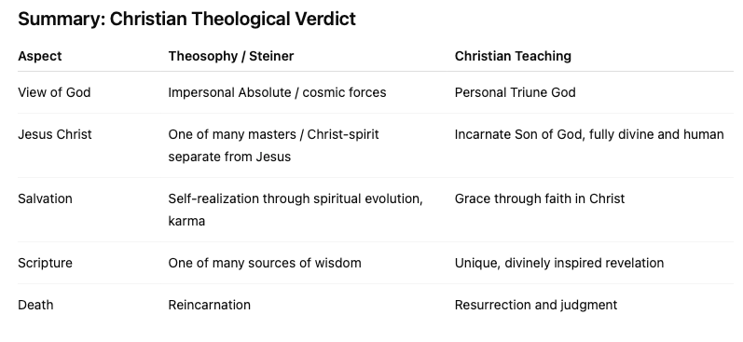The width and height of the screenshot is (743, 342).
Task: Click the Summary: Christian Theological Verdict heading
Action: pyautogui.click(x=186, y=20)
